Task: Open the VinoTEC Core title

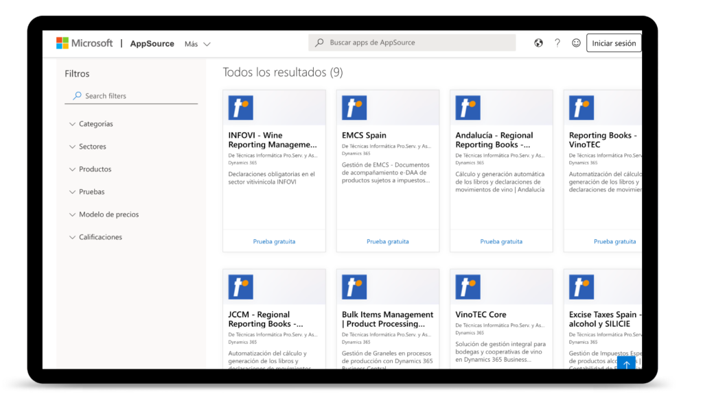Action: pyautogui.click(x=481, y=315)
